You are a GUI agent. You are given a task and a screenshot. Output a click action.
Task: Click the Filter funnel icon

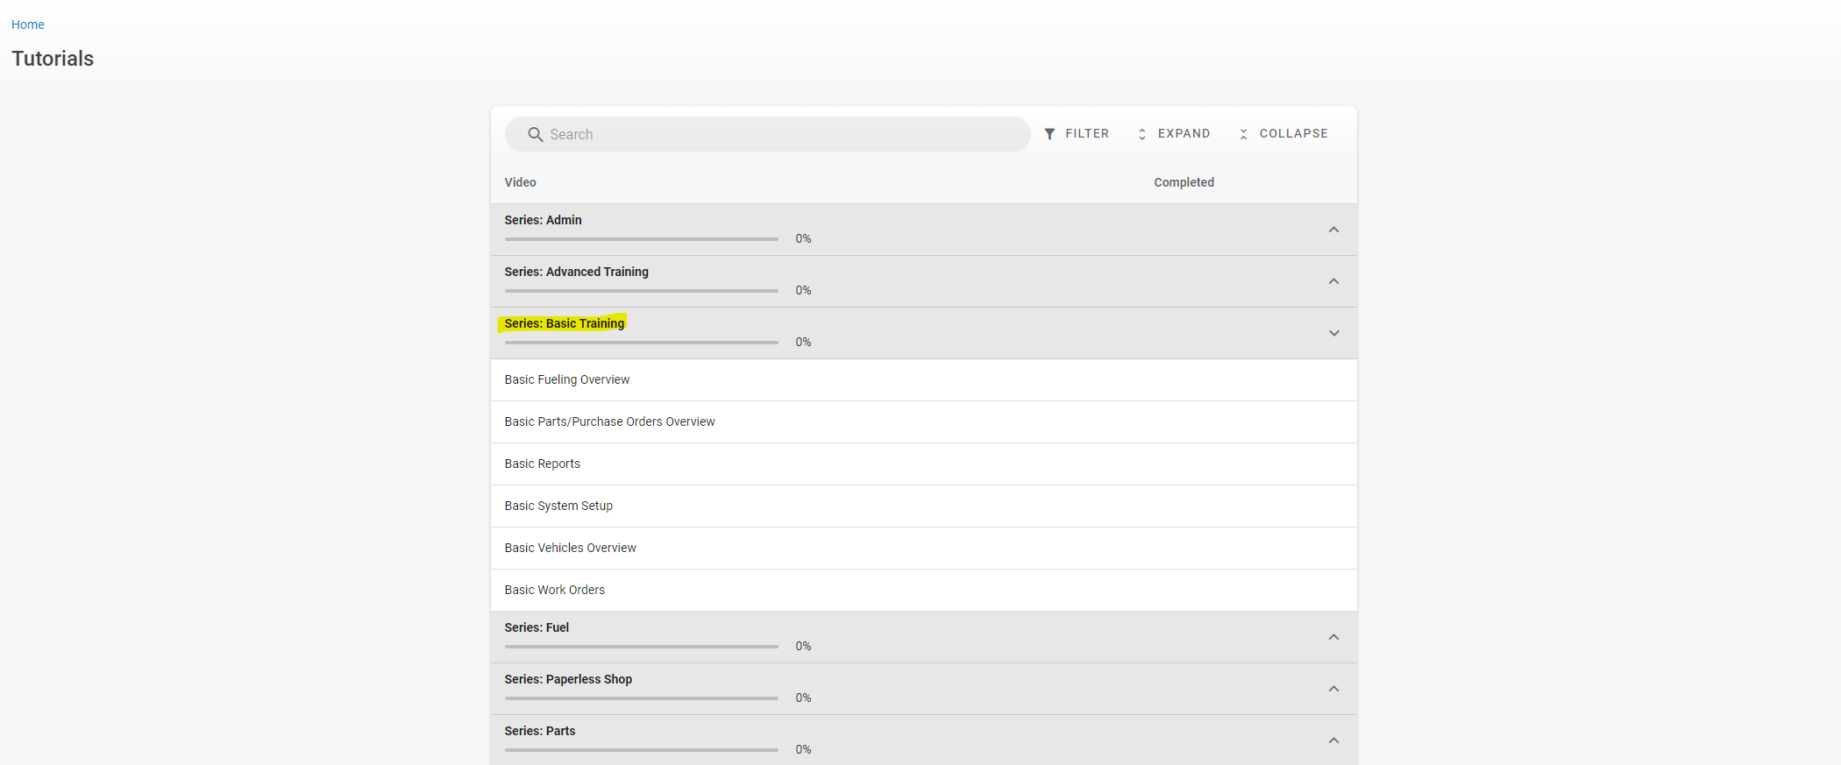[1049, 134]
